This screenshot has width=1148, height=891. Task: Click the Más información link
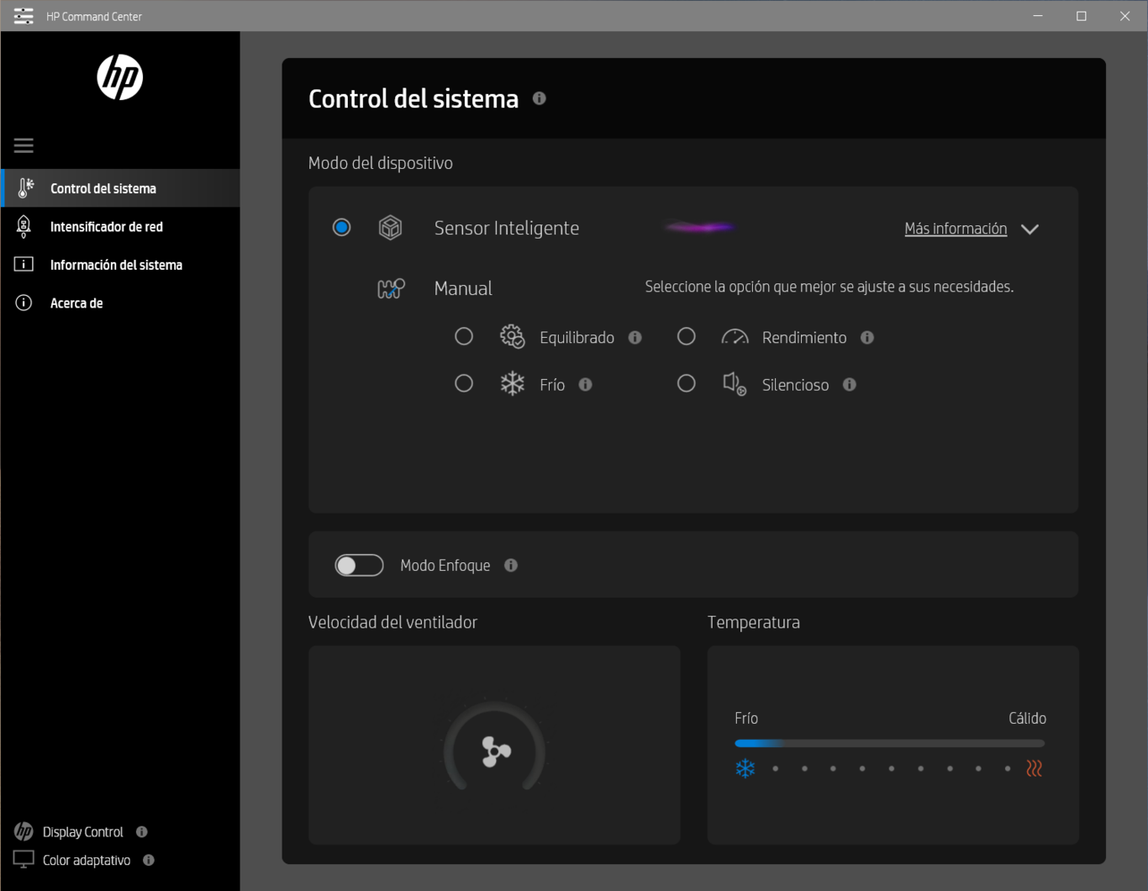(x=956, y=229)
